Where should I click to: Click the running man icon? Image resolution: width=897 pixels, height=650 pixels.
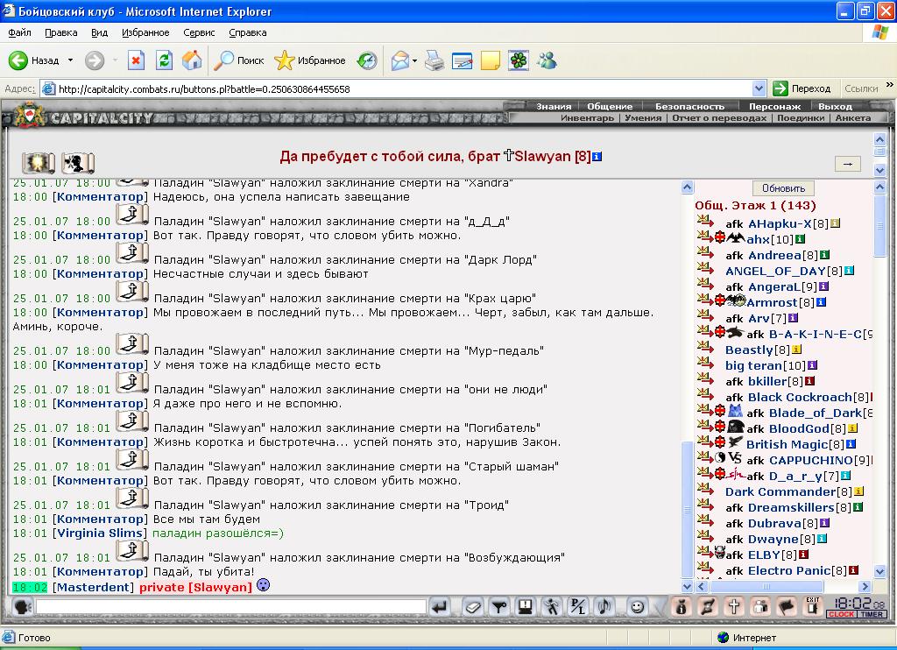pyautogui.click(x=552, y=606)
